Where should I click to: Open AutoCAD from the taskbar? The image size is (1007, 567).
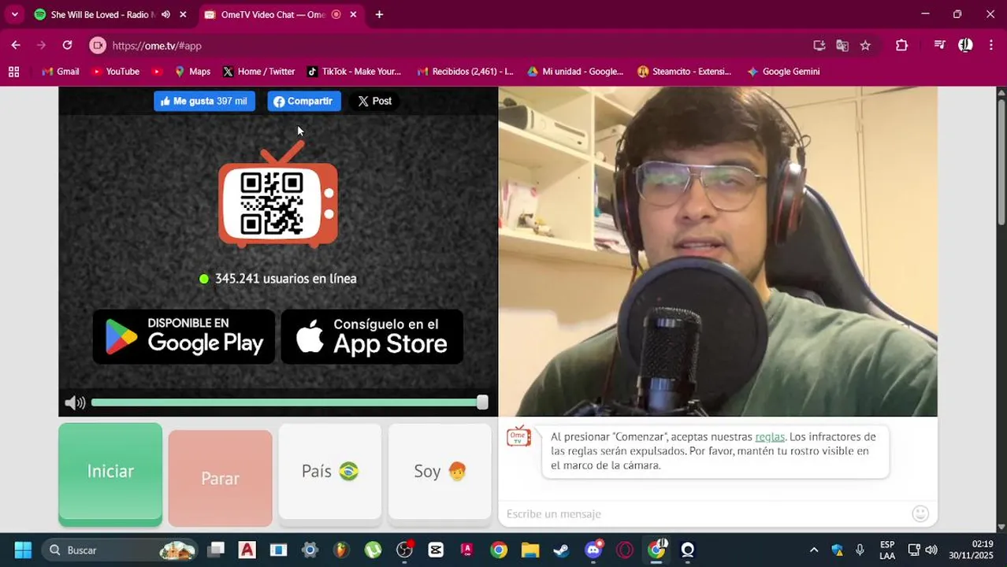point(247,550)
